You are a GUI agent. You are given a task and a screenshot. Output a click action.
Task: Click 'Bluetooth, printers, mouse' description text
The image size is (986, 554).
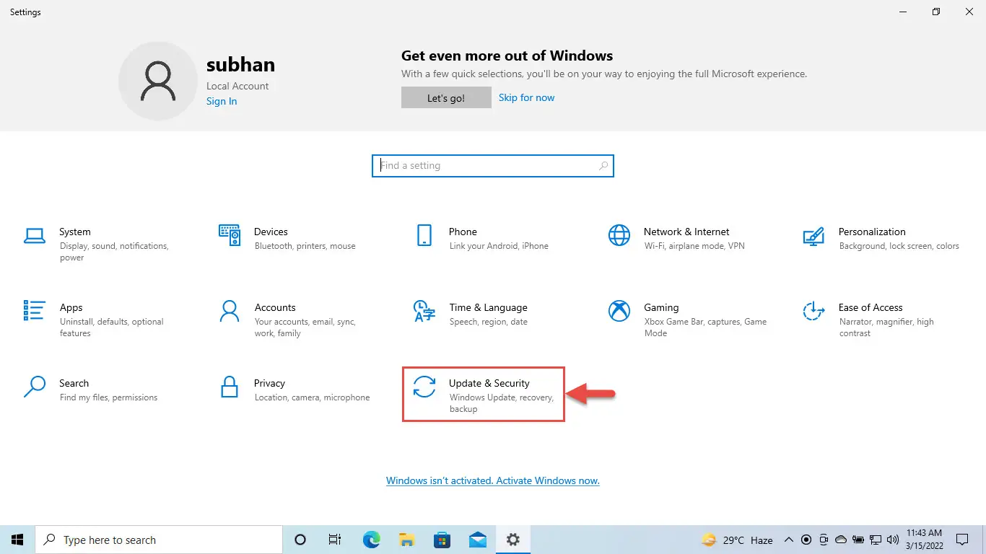point(305,246)
